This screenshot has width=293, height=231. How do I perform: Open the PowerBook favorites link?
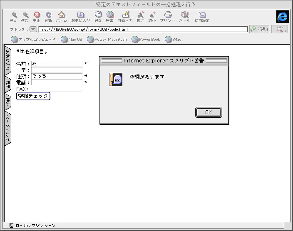tap(146, 40)
